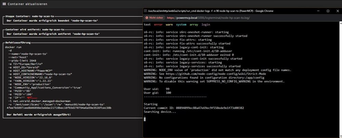Image resolution: width=342 pixels, height=138 pixels.
Task: Click the 'docker run' command line
Action: point(13,47)
